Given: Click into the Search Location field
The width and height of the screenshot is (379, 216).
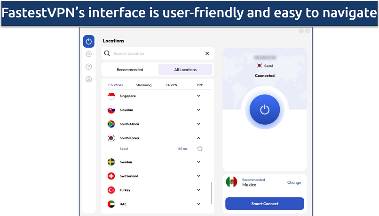Looking at the screenshot, I should [155, 53].
